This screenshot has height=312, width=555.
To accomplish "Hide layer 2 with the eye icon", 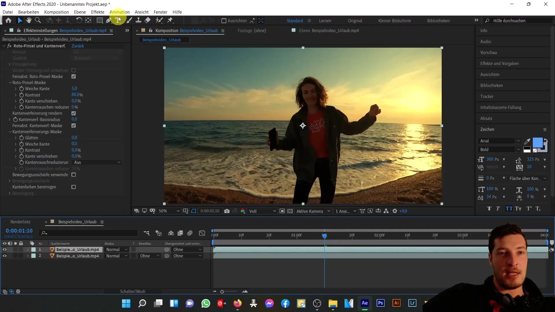I will click(5, 256).
